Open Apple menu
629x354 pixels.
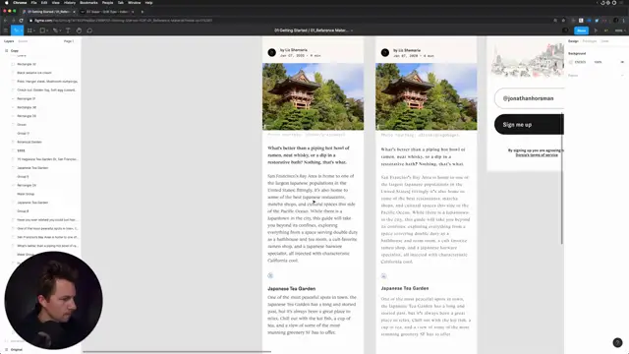6,2
